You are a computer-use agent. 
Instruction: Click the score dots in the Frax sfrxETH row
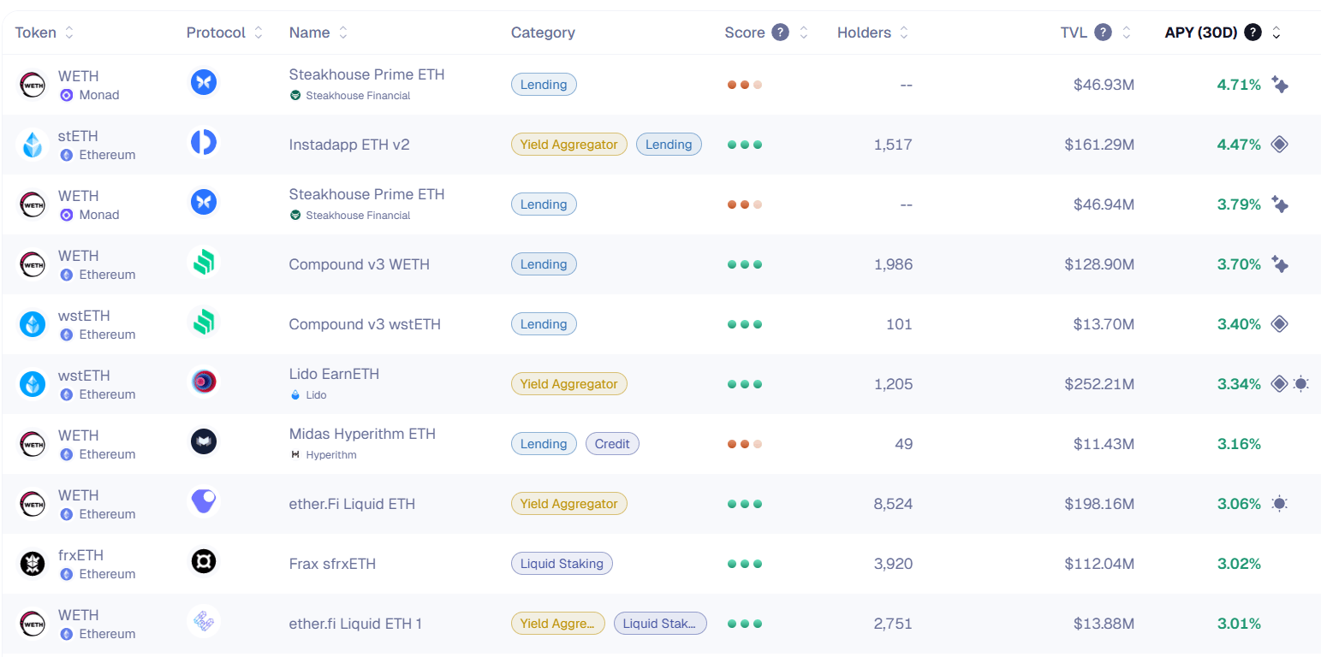tap(745, 564)
